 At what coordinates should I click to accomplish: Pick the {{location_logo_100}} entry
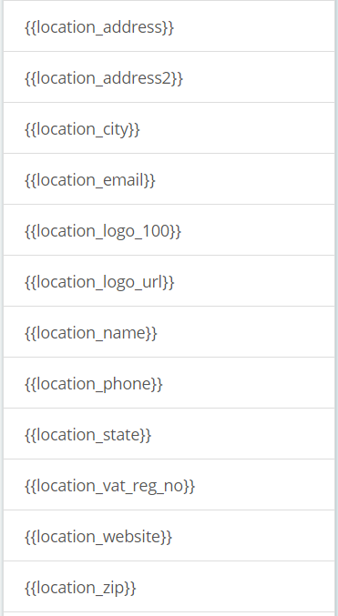(169, 230)
